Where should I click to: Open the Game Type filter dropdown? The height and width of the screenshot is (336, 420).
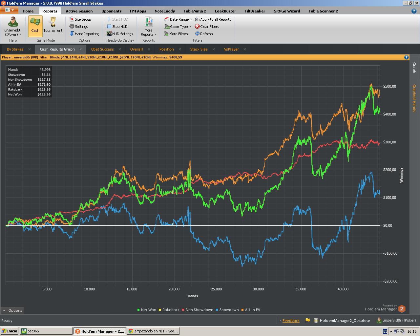pyautogui.click(x=178, y=27)
